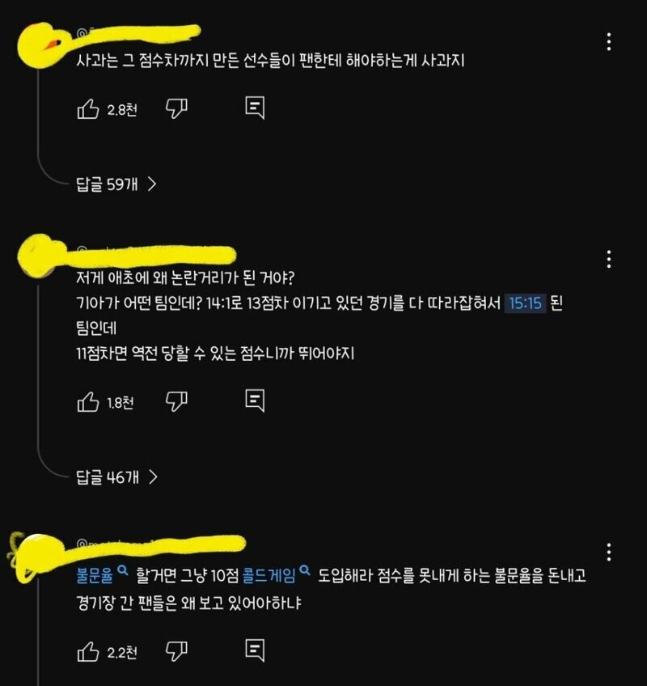Like the comment with 2.8천 likes

tap(88, 109)
